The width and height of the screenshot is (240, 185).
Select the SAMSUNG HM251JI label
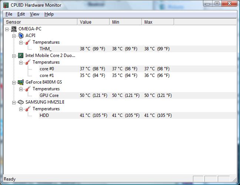click(45, 102)
